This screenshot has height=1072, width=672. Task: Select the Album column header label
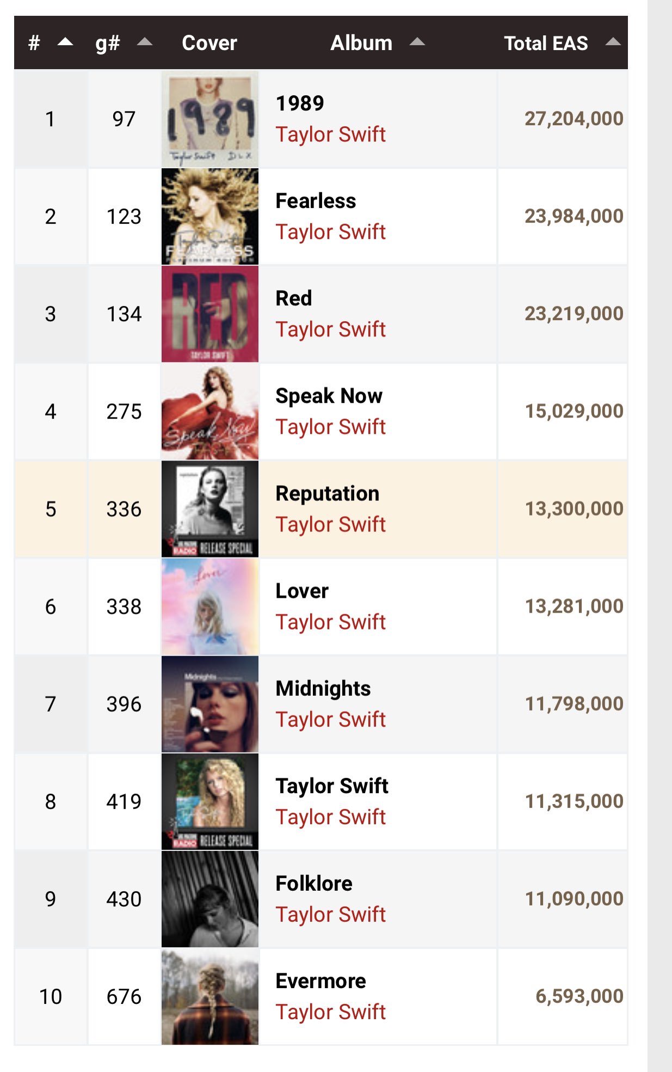[x=361, y=43]
